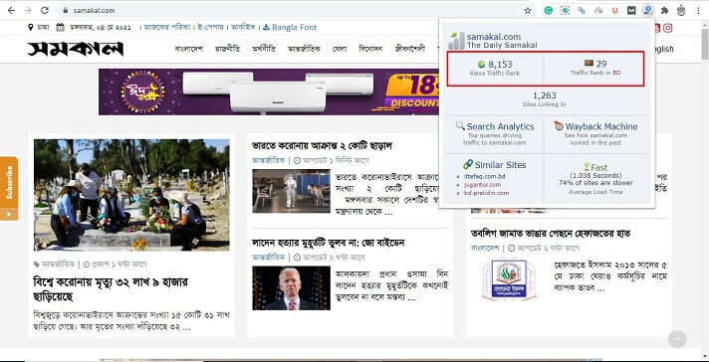The image size is (709, 362).
Task: Click the calendar date icon
Action: coord(60,27)
